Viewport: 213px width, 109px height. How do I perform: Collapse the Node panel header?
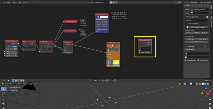click(x=185, y=6)
